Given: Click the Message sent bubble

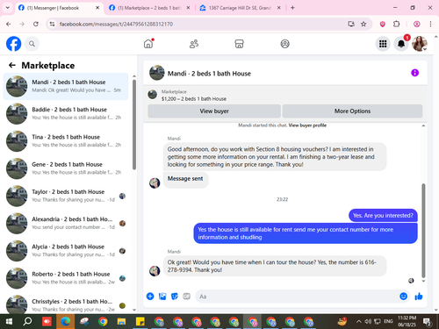Looking at the screenshot, I should (x=185, y=179).
